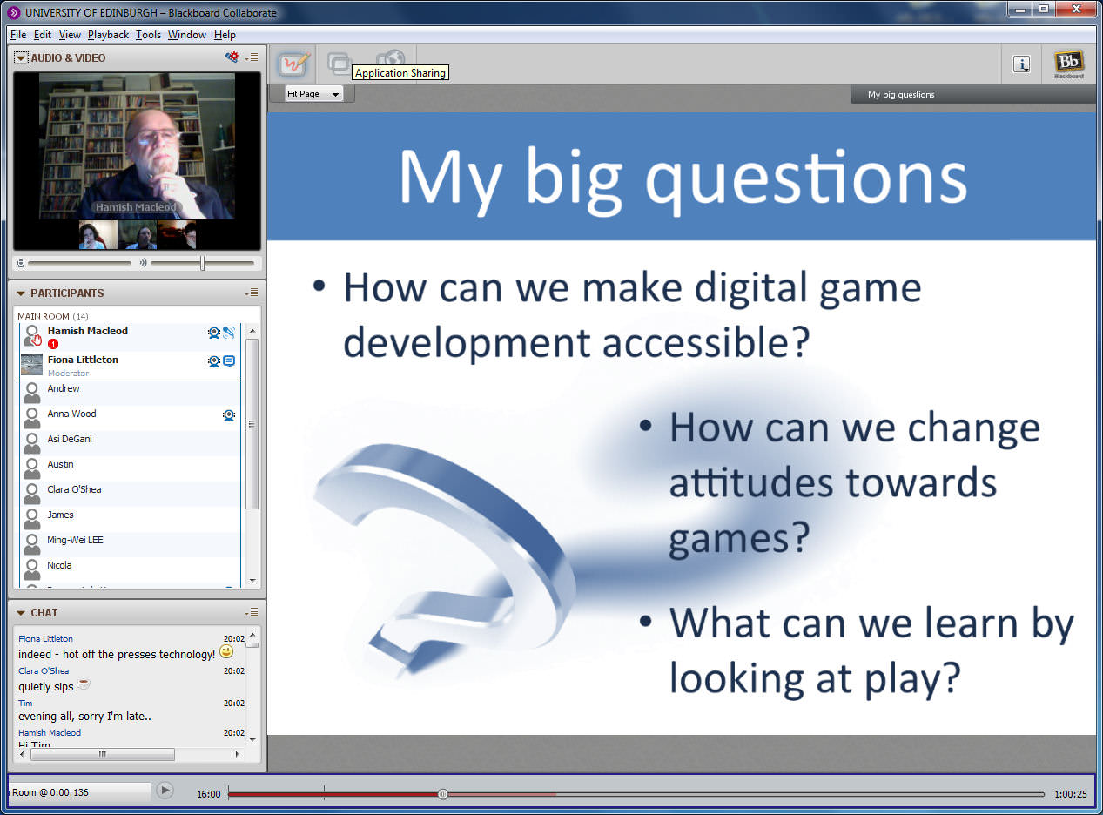Click the Blackboard Collaborate title bar icon
This screenshot has width=1103, height=815.
click(13, 11)
